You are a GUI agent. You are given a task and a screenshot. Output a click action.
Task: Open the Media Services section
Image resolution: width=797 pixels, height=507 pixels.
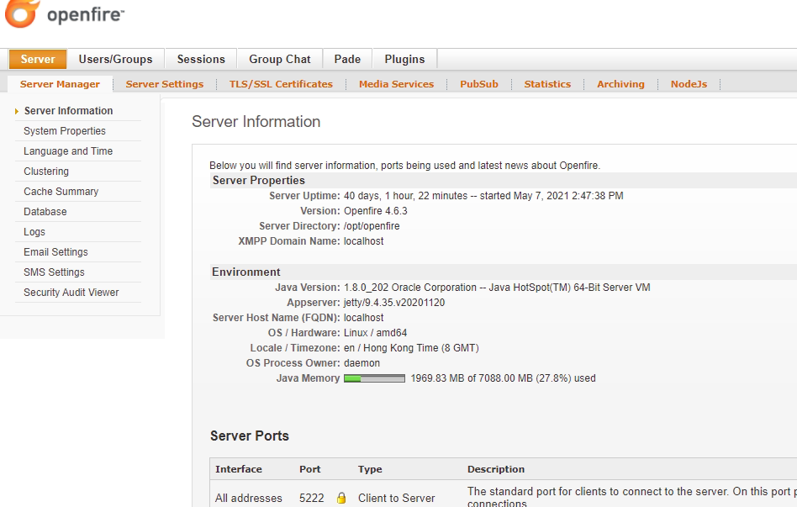(396, 84)
